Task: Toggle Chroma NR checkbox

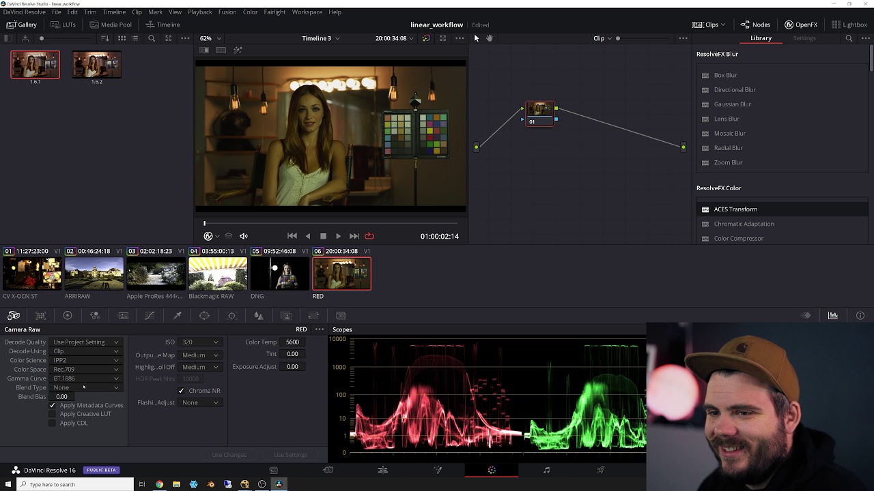Action: click(x=181, y=391)
